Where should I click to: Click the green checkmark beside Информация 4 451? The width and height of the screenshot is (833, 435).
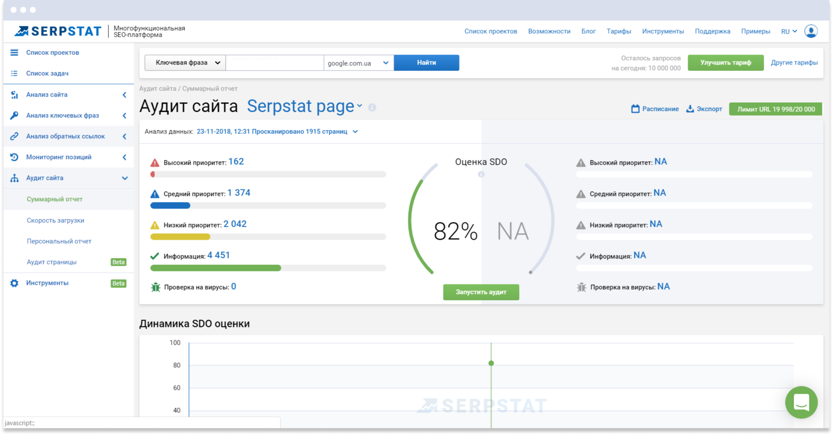[155, 256]
